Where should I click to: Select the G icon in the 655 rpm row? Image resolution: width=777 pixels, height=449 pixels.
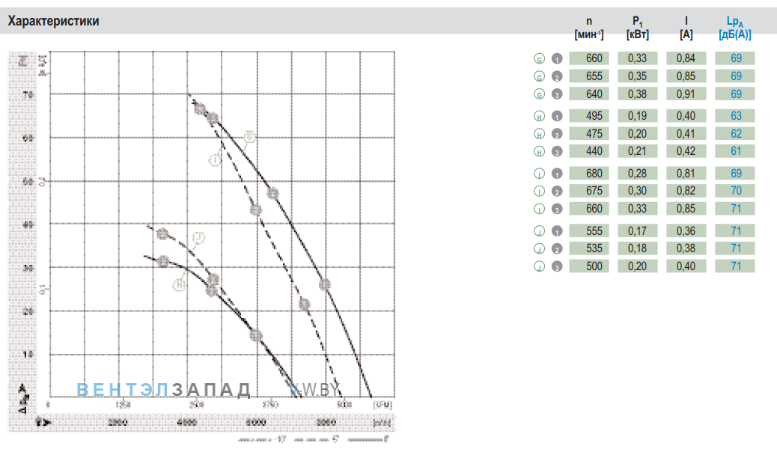pos(539,76)
